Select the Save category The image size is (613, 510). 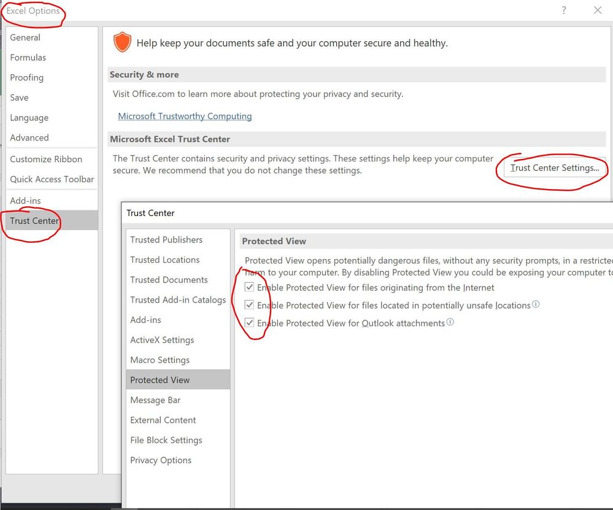(x=52, y=98)
